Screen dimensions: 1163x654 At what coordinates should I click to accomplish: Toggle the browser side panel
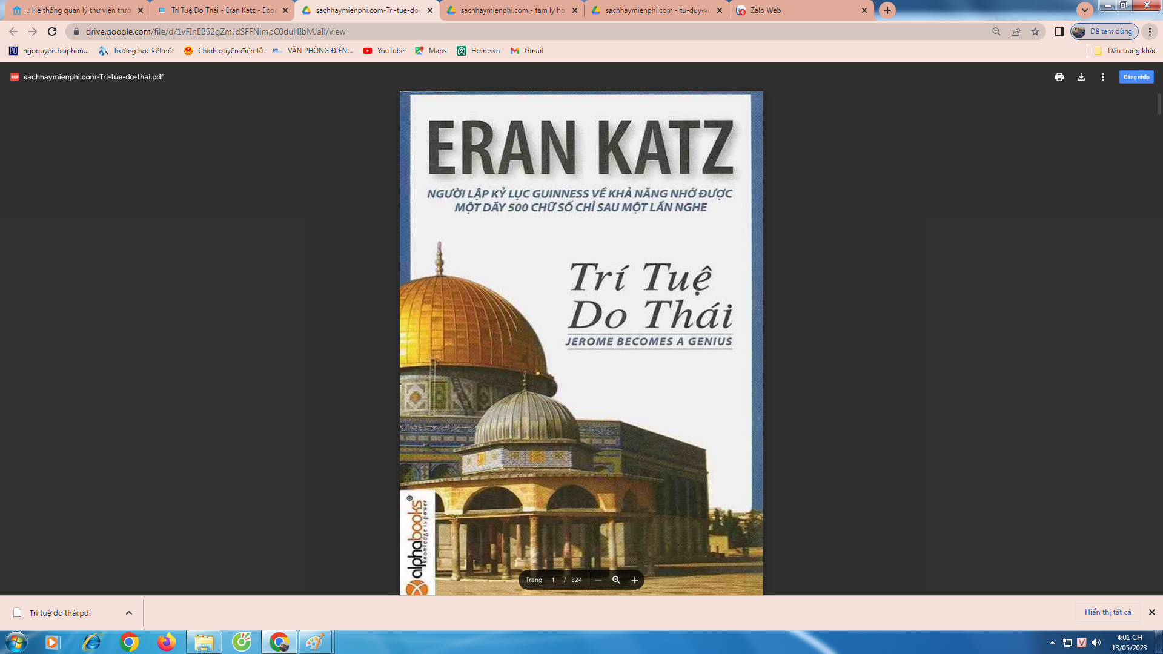tap(1059, 31)
